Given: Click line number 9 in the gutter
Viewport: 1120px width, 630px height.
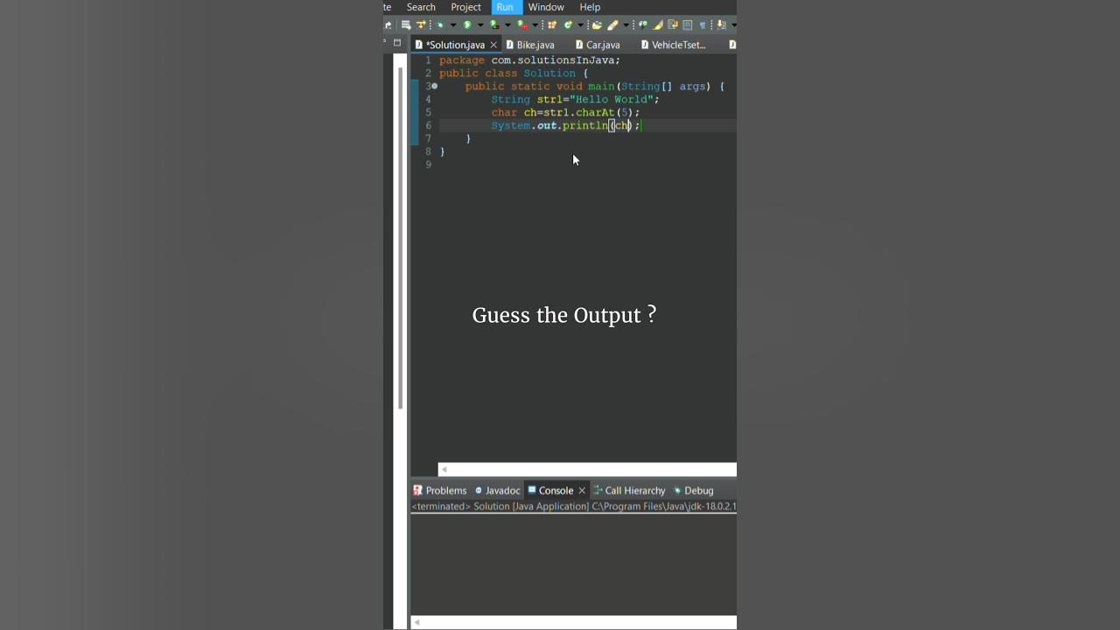Looking at the screenshot, I should pyautogui.click(x=428, y=164).
